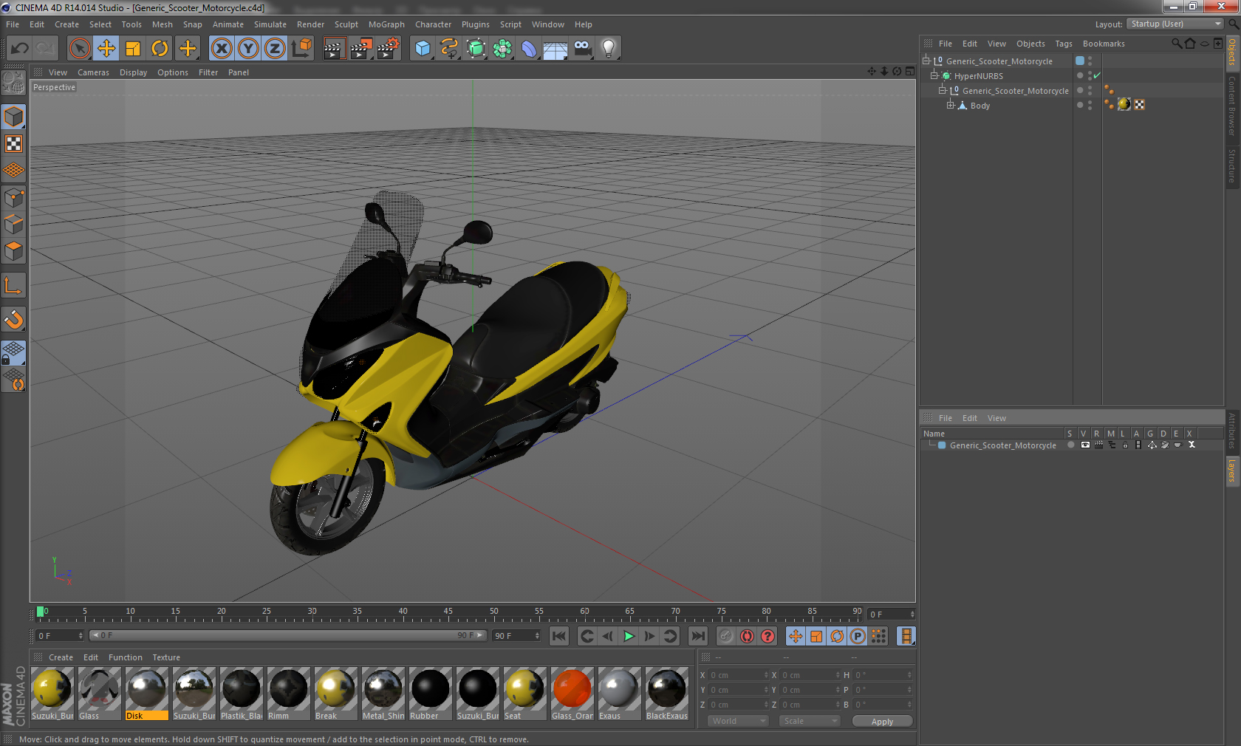Click the Undo arrow icon
This screenshot has width=1241, height=746.
pyautogui.click(x=20, y=49)
